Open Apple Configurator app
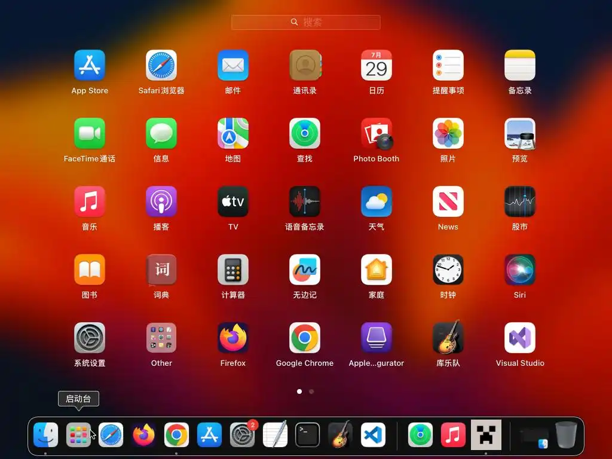 click(377, 338)
